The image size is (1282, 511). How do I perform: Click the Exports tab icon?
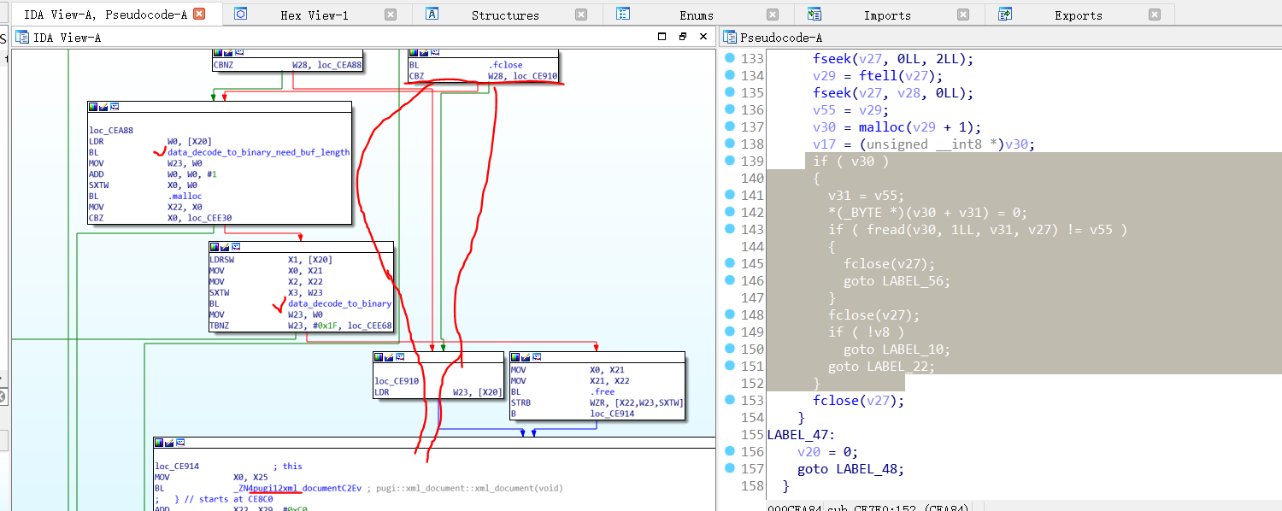1005,15
